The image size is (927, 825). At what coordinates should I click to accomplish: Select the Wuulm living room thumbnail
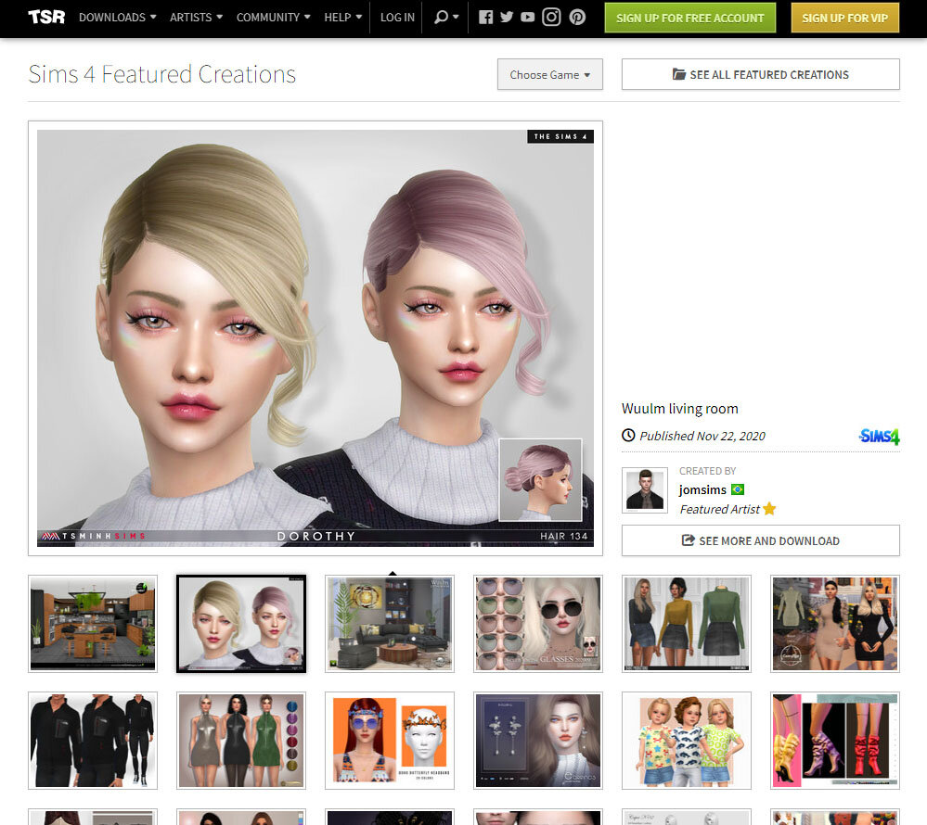[390, 624]
